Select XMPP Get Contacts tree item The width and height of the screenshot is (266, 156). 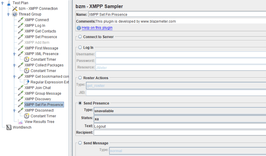click(40, 31)
